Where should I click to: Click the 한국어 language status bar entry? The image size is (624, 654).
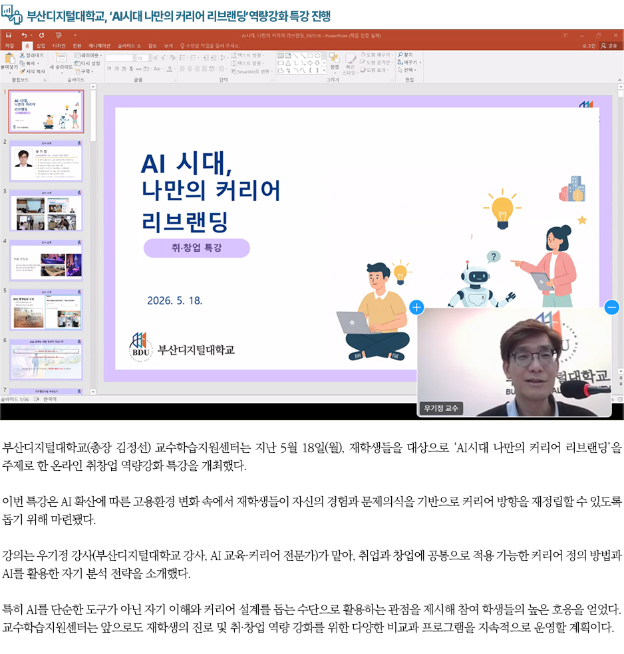(50, 399)
